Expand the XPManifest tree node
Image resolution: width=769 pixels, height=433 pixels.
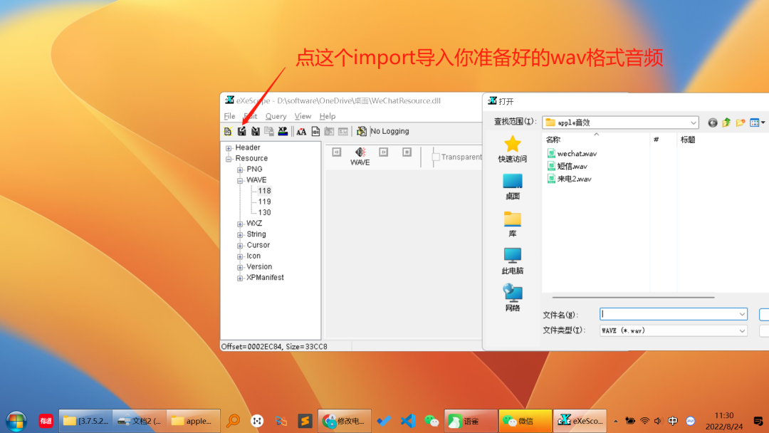[x=240, y=278]
